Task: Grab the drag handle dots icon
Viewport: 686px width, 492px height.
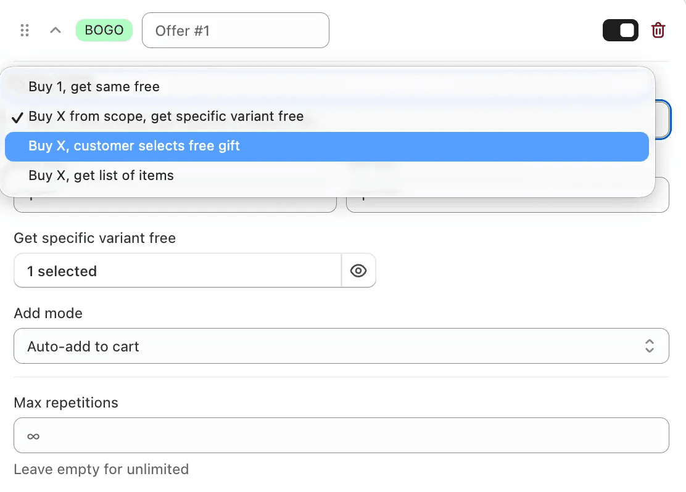Action: (x=25, y=30)
